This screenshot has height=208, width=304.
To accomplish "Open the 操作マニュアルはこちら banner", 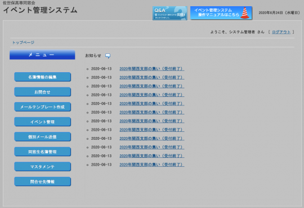I will point(221,13).
